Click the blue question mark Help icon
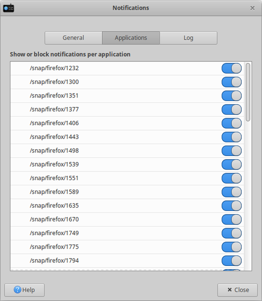Image resolution: width=262 pixels, height=301 pixels. tap(17, 289)
